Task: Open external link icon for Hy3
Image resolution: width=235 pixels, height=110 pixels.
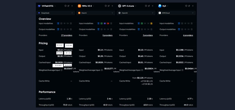Action: tap(189, 6)
